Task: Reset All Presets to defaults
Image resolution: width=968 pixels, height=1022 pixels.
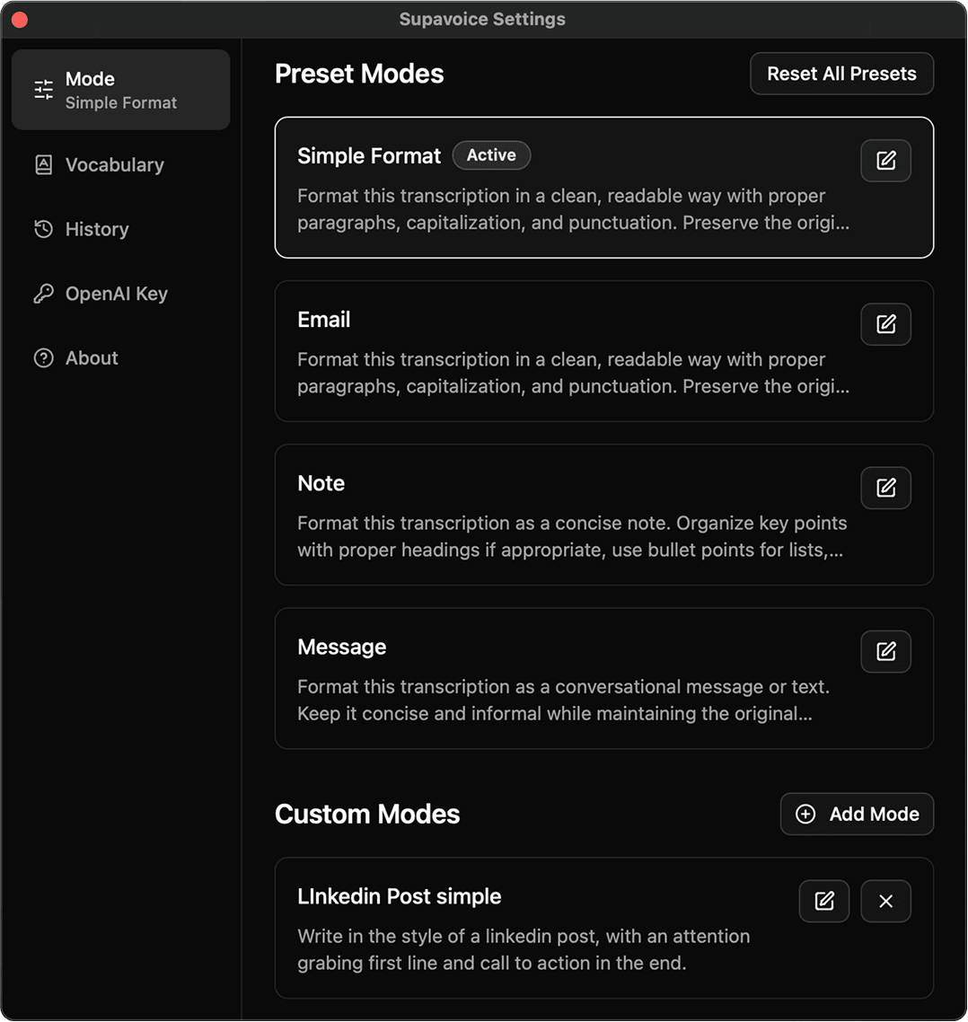Action: pos(841,74)
